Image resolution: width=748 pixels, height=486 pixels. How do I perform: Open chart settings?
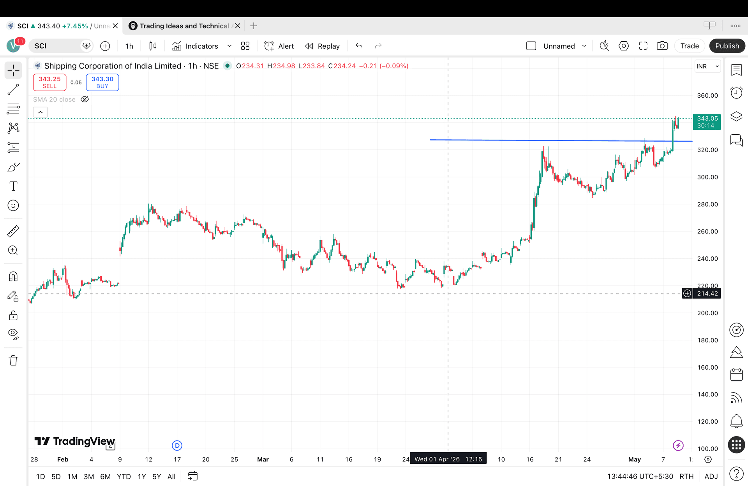point(624,46)
